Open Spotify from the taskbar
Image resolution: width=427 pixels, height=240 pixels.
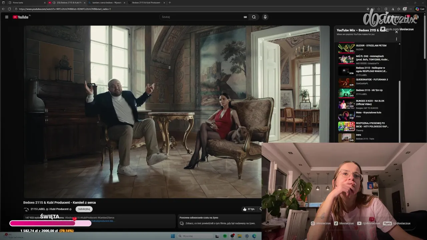[225, 236]
